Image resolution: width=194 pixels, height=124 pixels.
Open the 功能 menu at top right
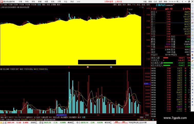click(145, 2)
